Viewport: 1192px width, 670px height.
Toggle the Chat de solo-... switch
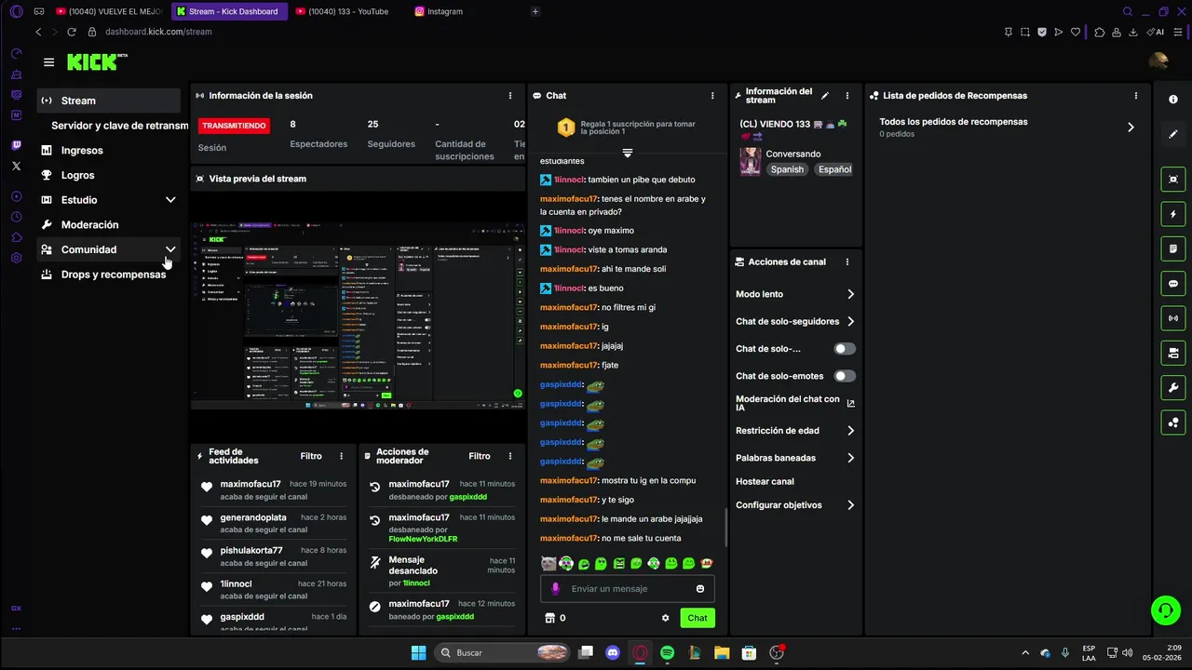click(845, 349)
